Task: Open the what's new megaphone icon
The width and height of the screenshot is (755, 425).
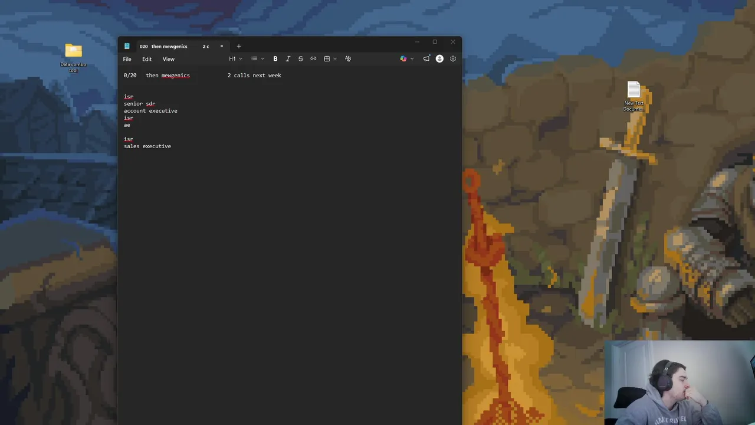Action: point(426,58)
